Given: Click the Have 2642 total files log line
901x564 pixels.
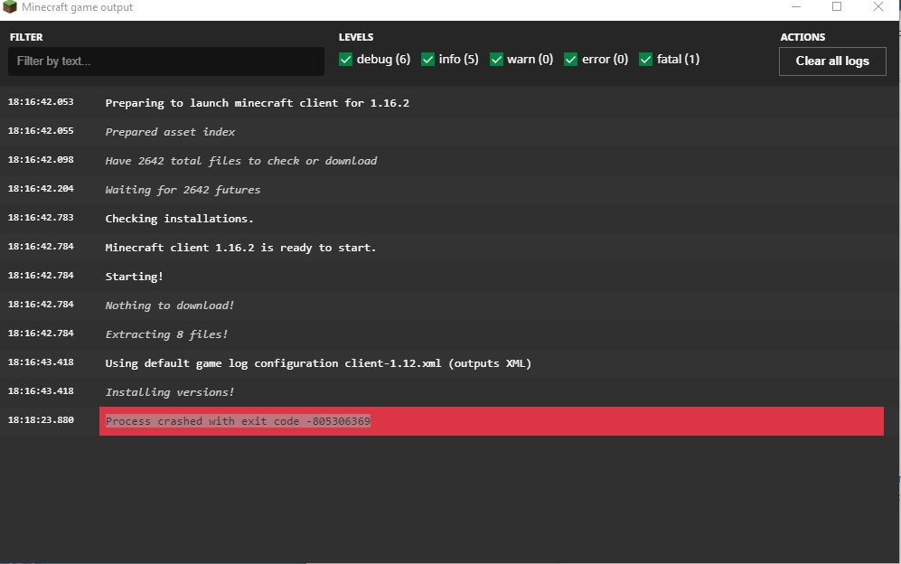Looking at the screenshot, I should click(x=241, y=161).
